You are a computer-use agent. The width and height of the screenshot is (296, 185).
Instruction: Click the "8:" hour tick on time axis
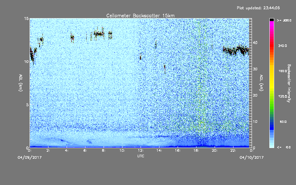click(x=104, y=151)
